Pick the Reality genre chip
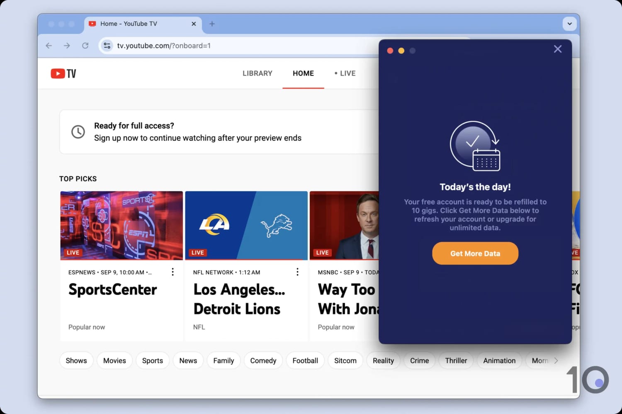This screenshot has width=622, height=414. coord(383,360)
